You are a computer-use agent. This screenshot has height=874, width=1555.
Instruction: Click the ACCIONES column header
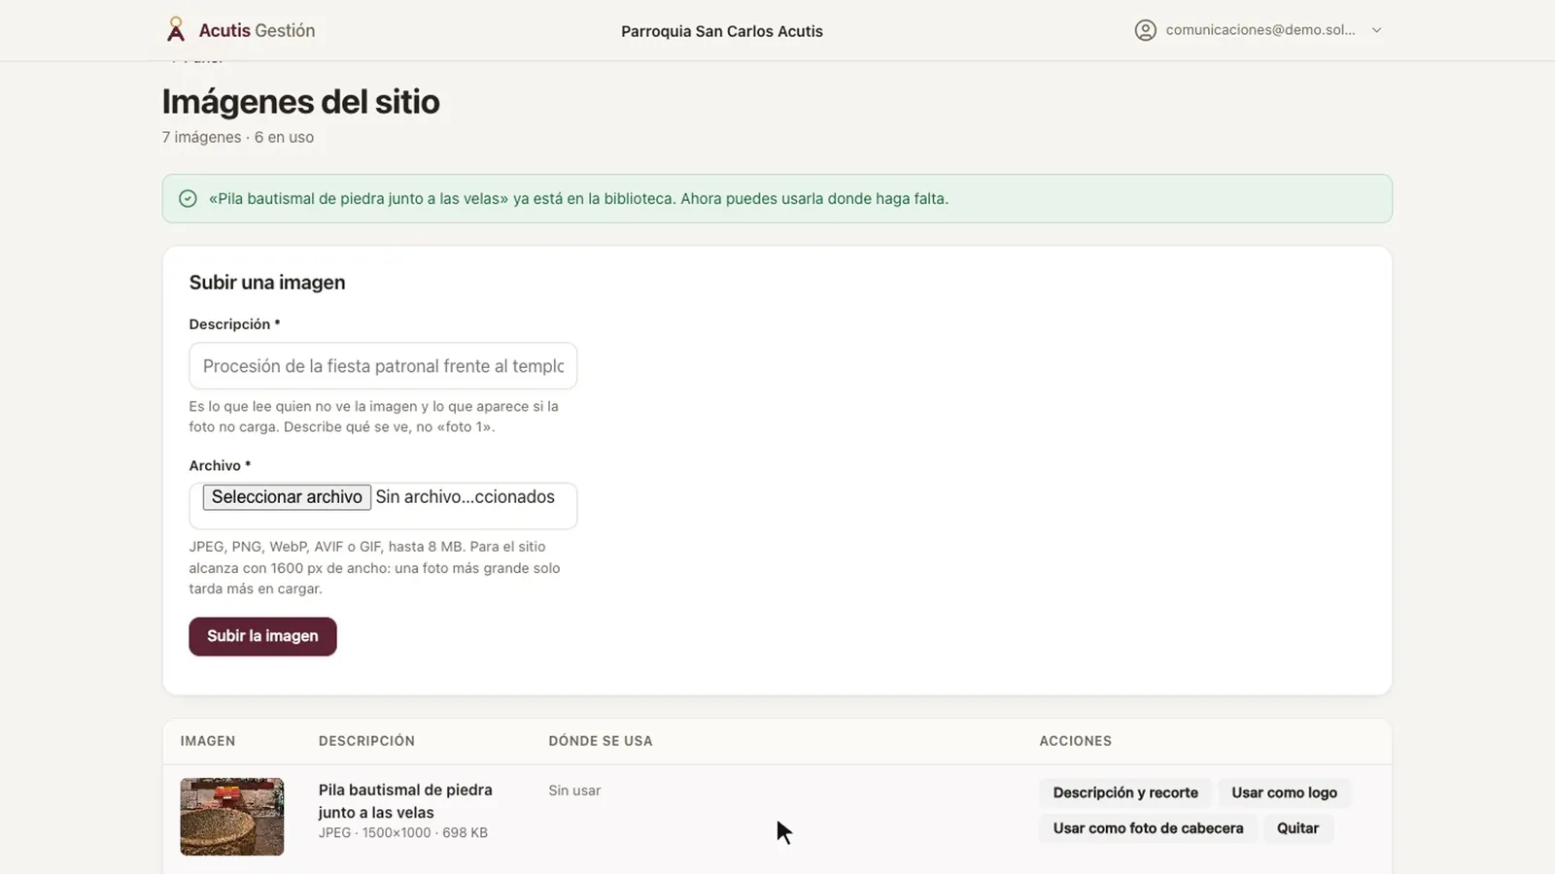click(x=1076, y=741)
